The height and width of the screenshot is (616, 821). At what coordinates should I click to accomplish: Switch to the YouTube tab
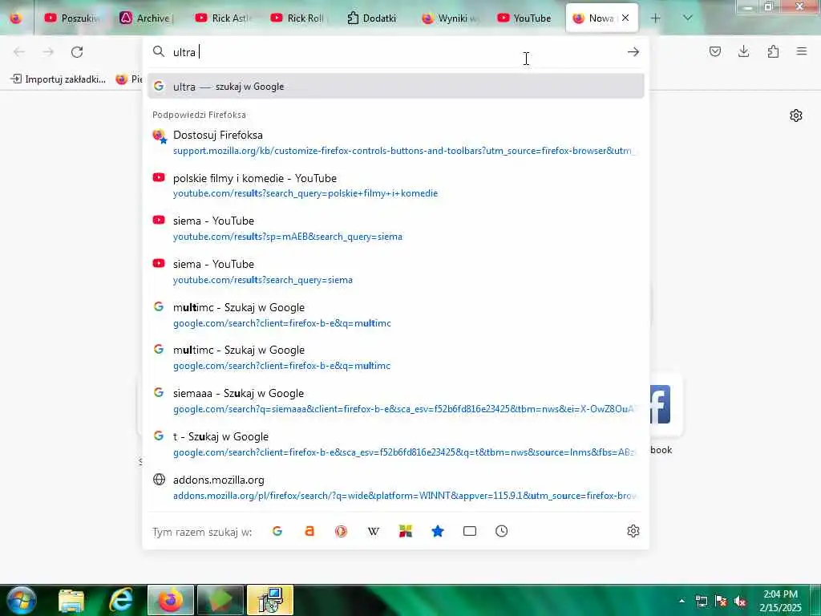524,18
